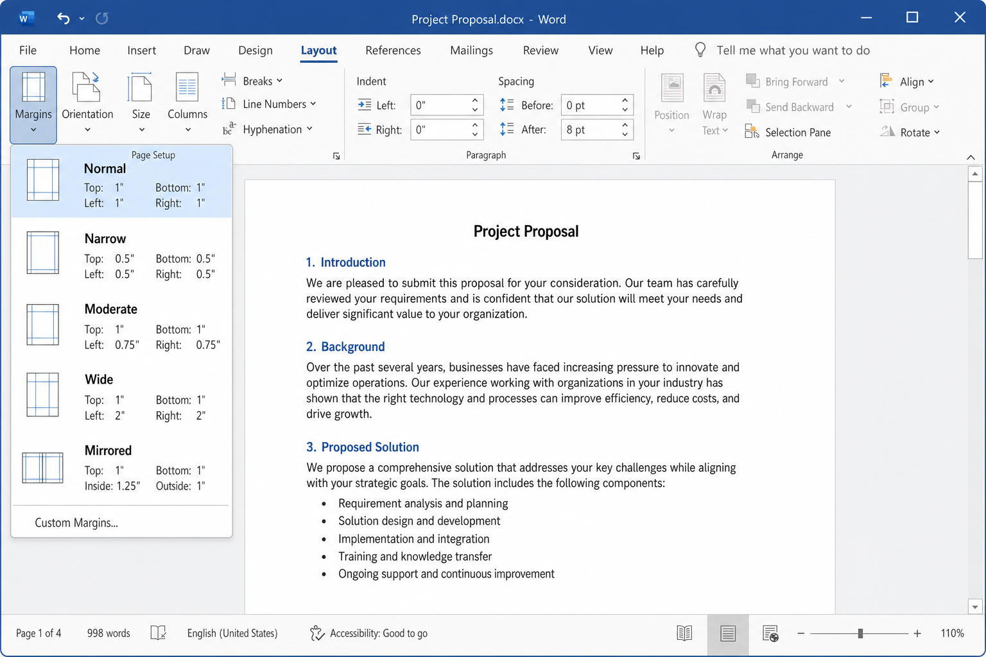Image resolution: width=986 pixels, height=657 pixels.
Task: Decrease the Spacing After value
Action: [625, 135]
